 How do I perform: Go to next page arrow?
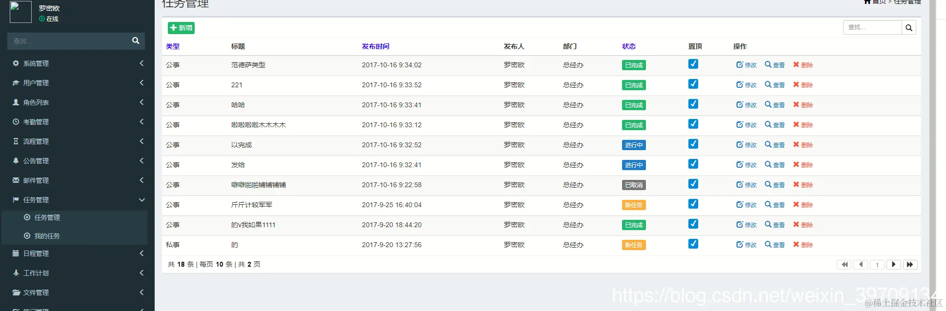click(893, 265)
